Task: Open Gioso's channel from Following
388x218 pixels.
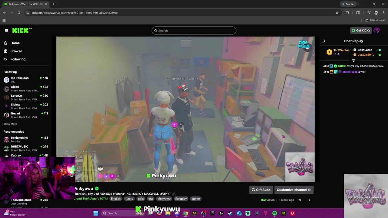Action: click(26, 89)
